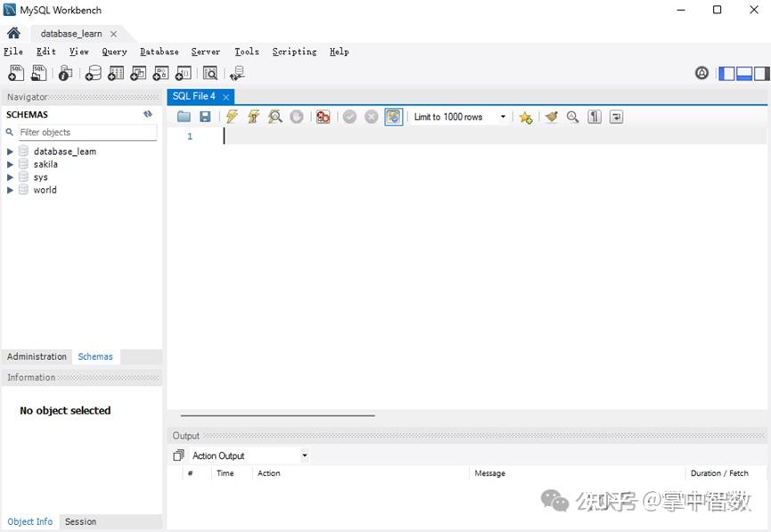This screenshot has height=532, width=771.
Task: Close the database_learn connection tab
Action: pos(113,34)
